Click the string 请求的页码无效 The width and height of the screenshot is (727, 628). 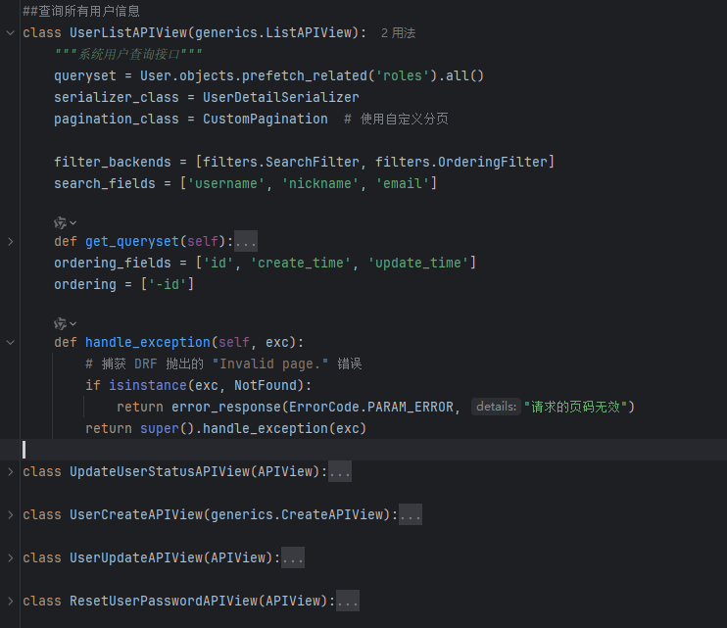[x=575, y=407]
